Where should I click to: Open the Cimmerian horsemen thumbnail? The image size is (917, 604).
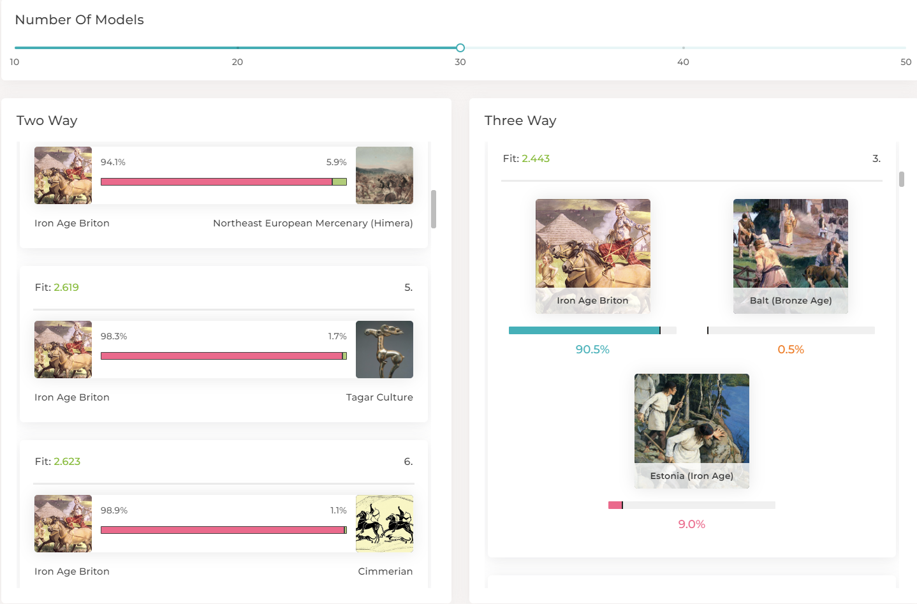click(x=385, y=524)
